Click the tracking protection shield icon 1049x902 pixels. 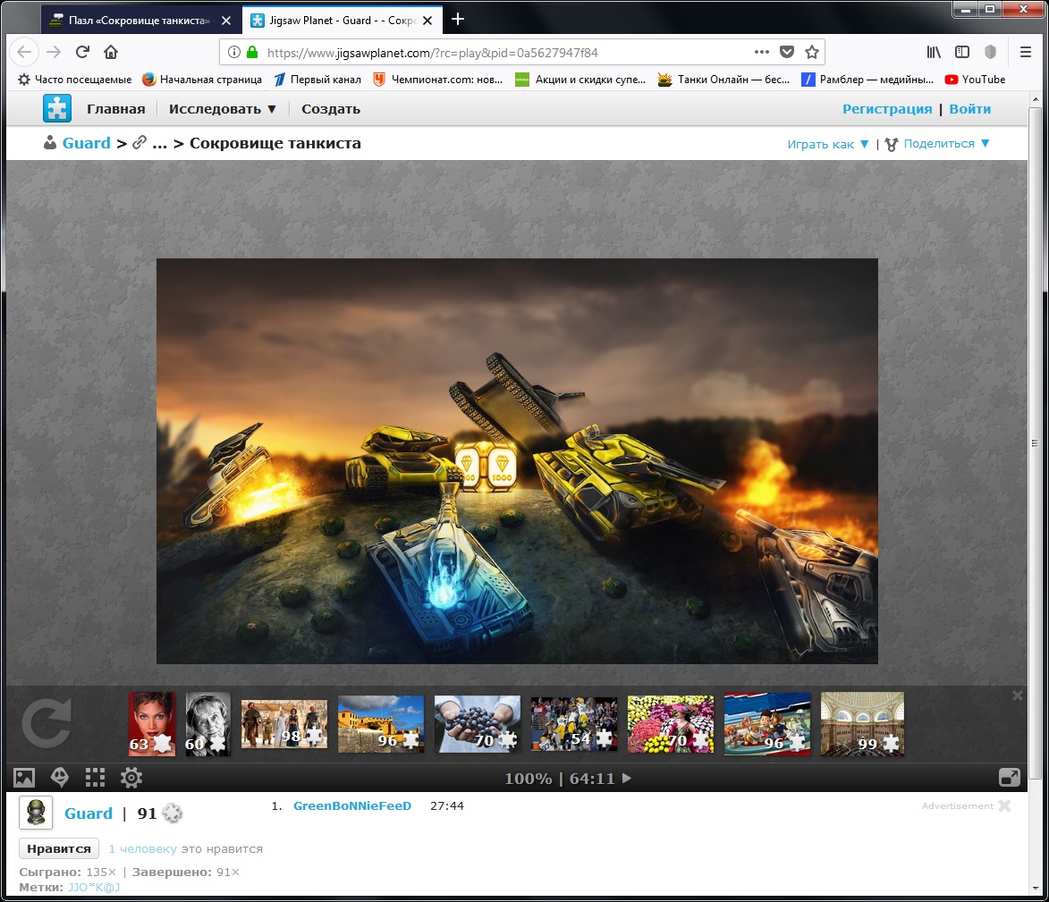tap(990, 52)
